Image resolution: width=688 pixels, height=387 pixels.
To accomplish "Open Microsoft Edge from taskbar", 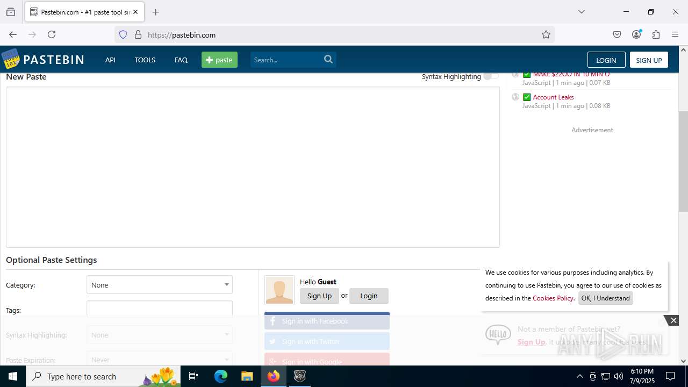I will [221, 376].
